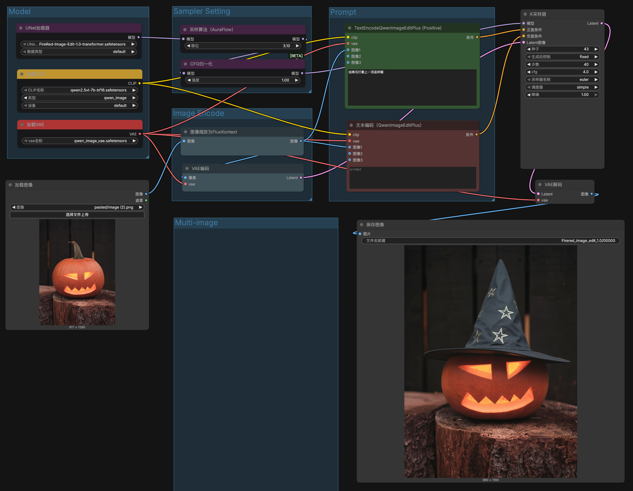Viewport: 633px width, 491px height.
Task: Open the image picker showing pasted/image (2).png
Action: [x=77, y=207]
